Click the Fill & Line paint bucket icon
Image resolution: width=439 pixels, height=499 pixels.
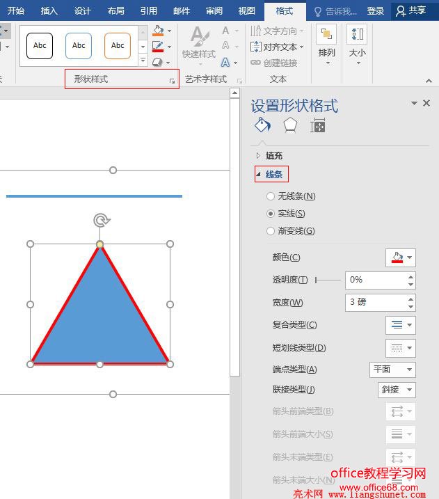[262, 125]
